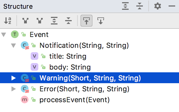The height and width of the screenshot is (112, 179).
Task: Expand the Error class node
Action: click(x=13, y=89)
